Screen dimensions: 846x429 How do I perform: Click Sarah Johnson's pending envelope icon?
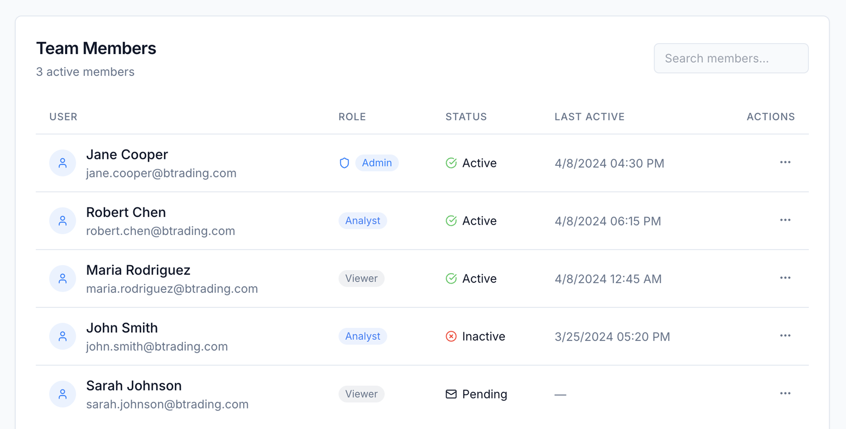pyautogui.click(x=451, y=394)
